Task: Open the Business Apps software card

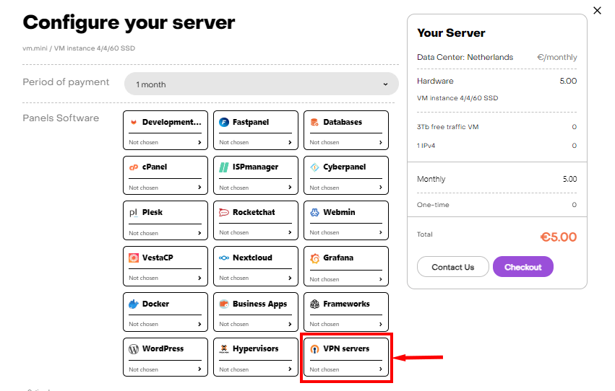Action: (256, 311)
